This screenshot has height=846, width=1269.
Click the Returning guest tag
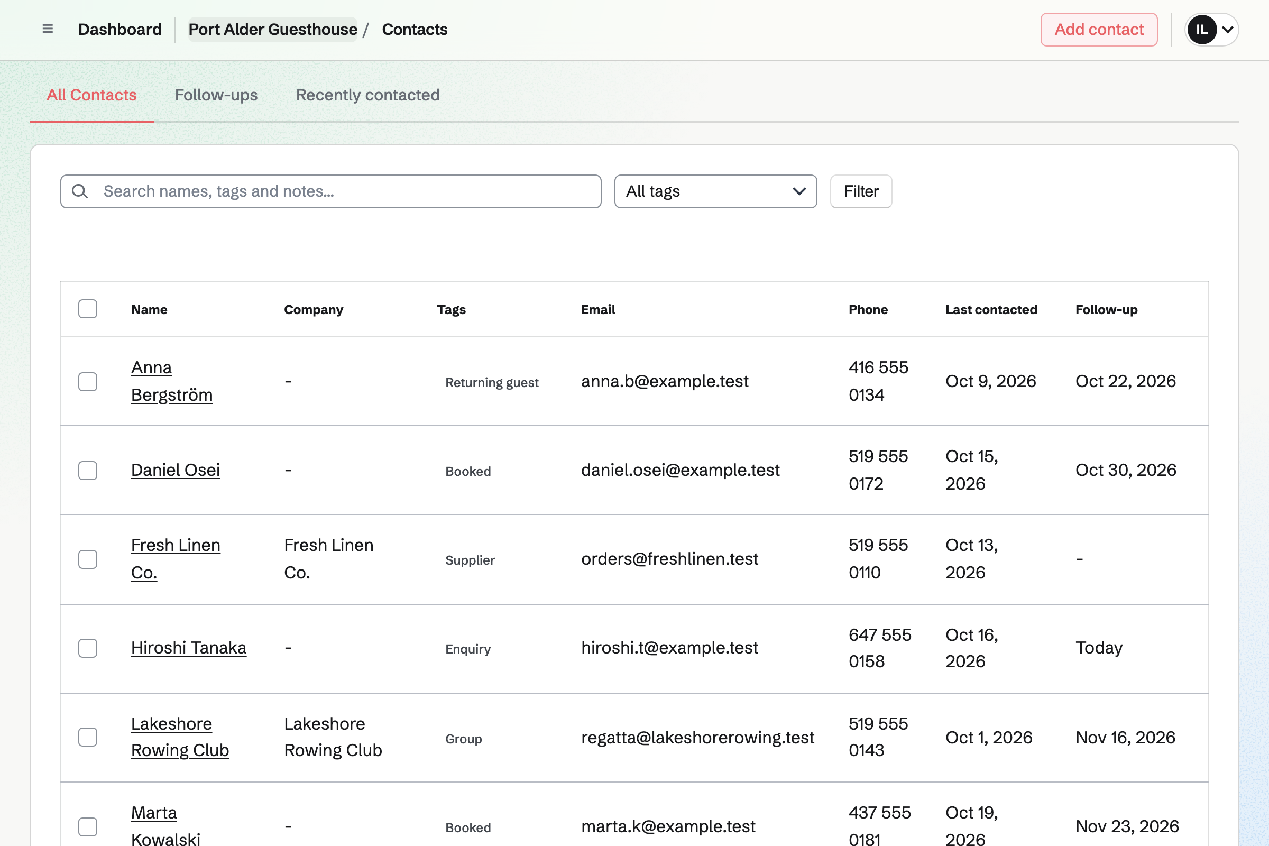point(492,382)
